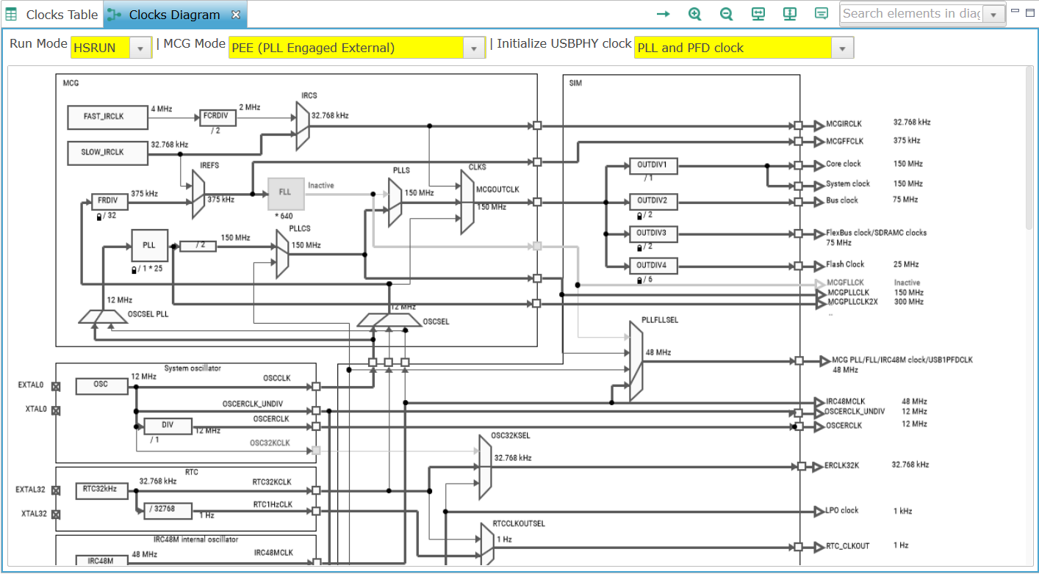Viewport: 1039px width, 574px height.
Task: Toggle the XTAL0 pin checkbox
Action: (56, 411)
